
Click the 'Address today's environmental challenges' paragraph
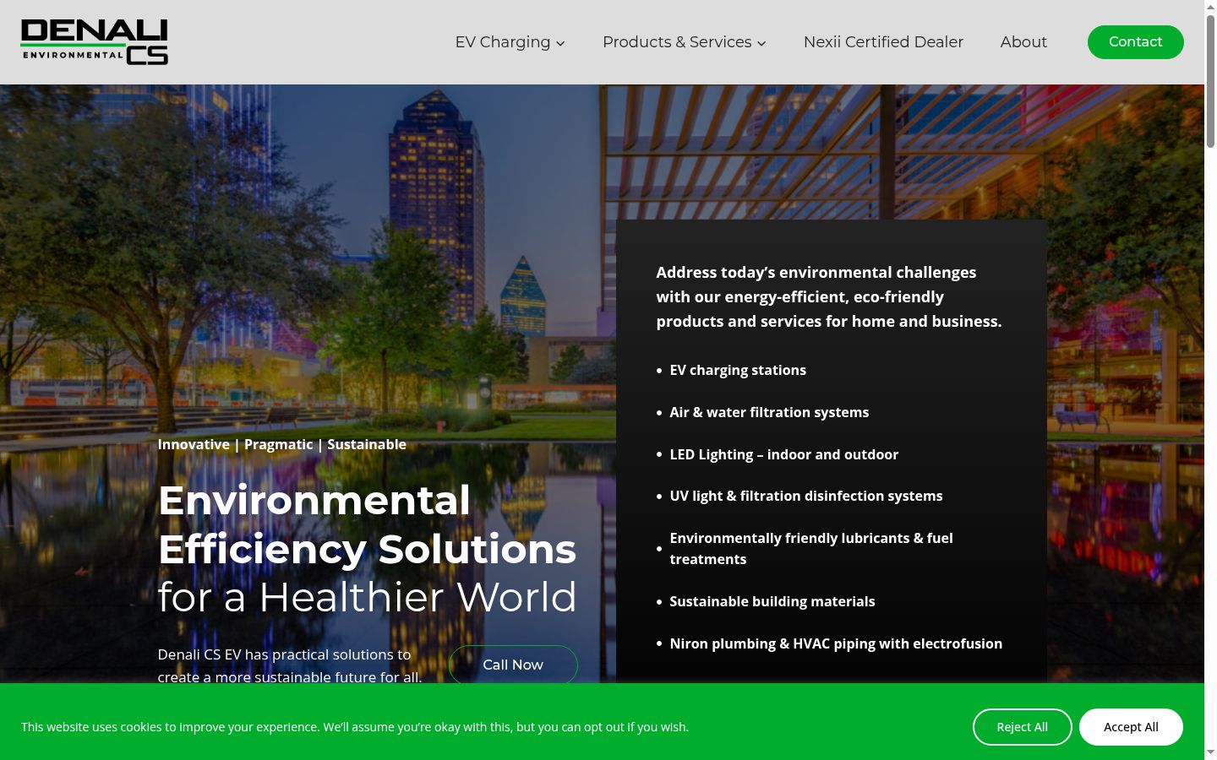[x=829, y=296]
